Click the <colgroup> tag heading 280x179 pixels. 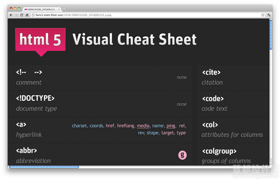(x=219, y=151)
